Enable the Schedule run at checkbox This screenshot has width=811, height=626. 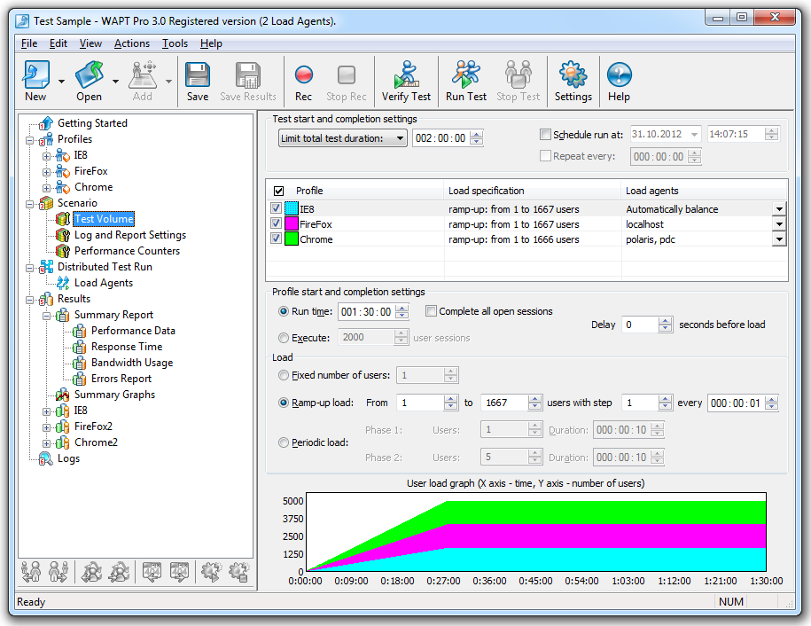pos(545,135)
